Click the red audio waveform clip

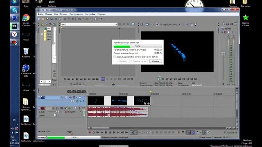118,112
